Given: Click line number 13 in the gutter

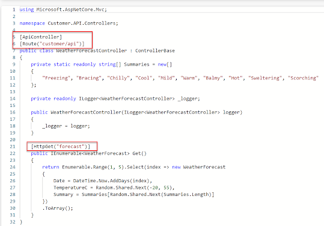Looking at the screenshot, I should coord(13,92).
